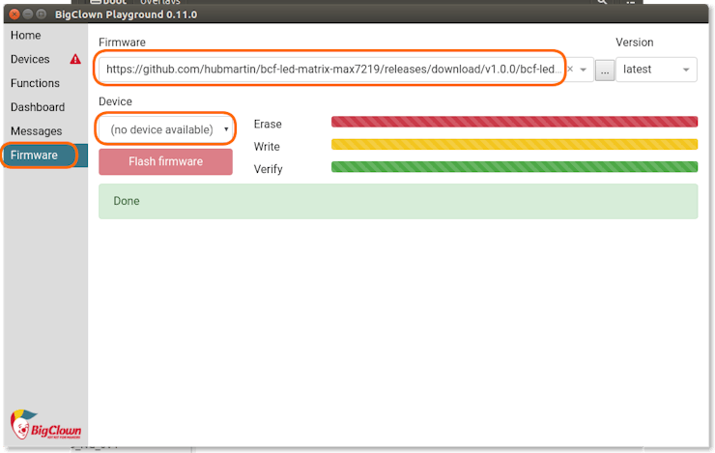
Task: Click the Write label
Action: tap(267, 147)
